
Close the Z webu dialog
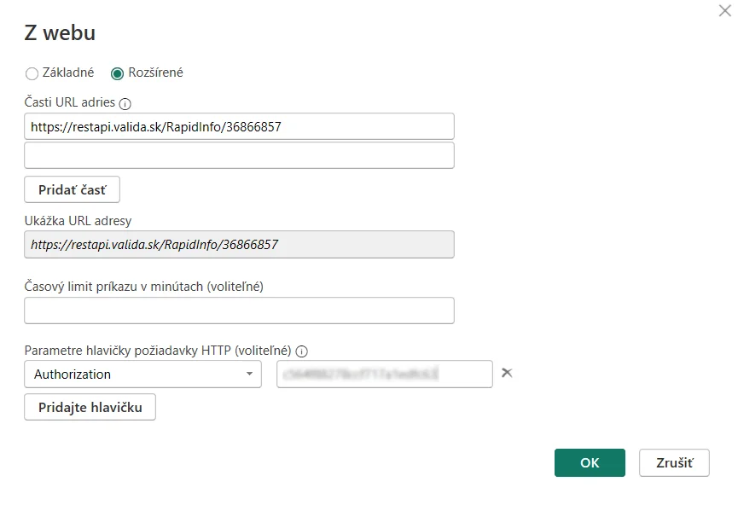click(725, 10)
